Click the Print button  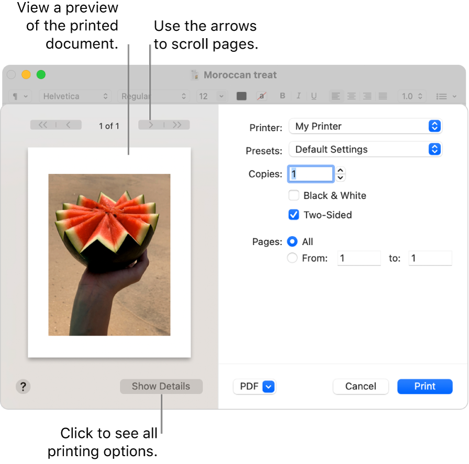tap(425, 387)
